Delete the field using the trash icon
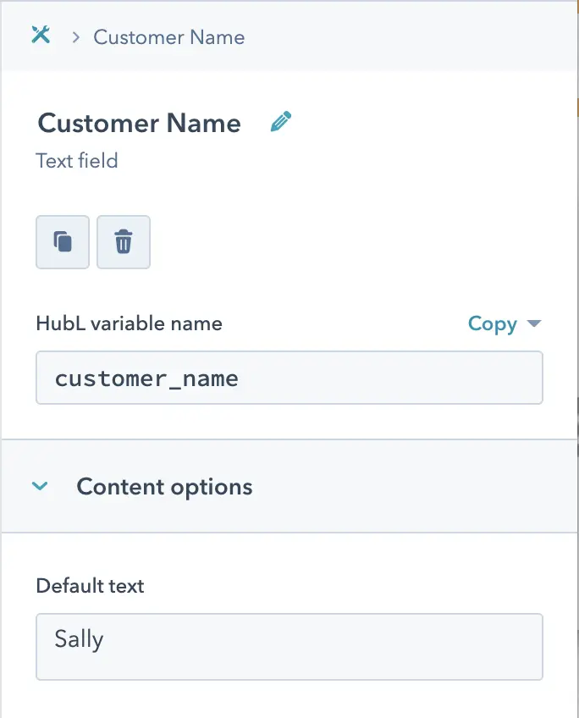 coord(123,242)
